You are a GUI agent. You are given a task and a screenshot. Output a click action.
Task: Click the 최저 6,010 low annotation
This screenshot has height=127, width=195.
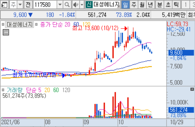point(34,75)
